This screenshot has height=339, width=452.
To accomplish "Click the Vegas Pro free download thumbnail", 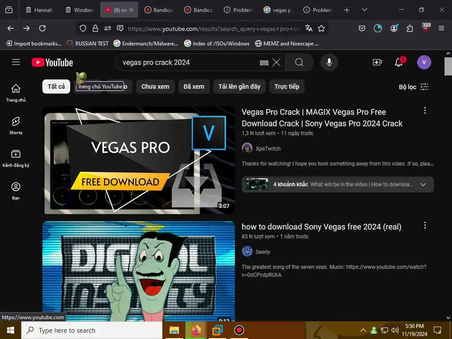I will [139, 160].
